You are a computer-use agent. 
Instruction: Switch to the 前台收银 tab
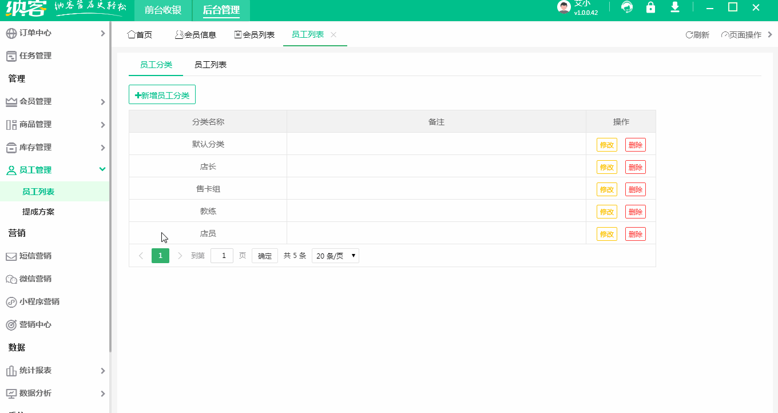pyautogui.click(x=162, y=10)
